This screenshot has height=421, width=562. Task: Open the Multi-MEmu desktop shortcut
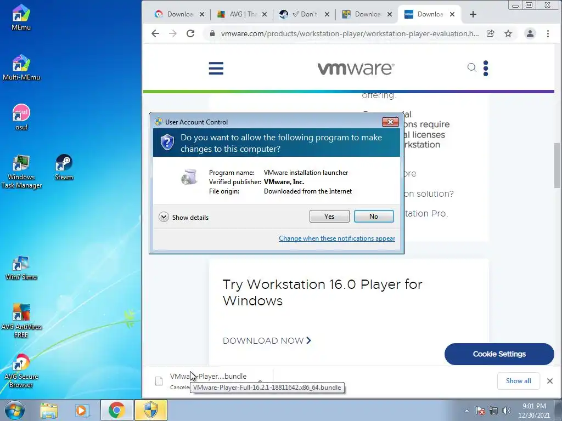coord(21,67)
